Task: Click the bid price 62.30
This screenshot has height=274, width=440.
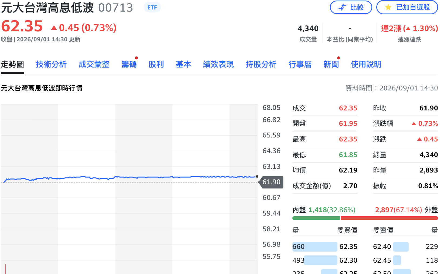Action: click(x=348, y=261)
